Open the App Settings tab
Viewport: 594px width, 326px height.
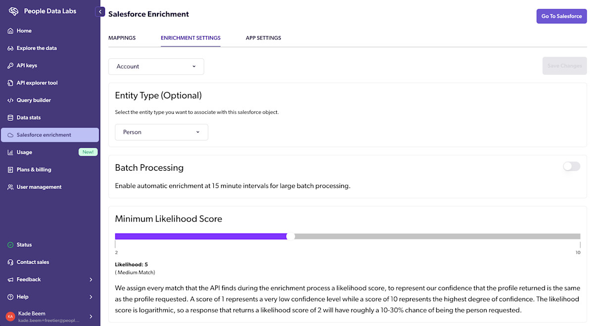pos(263,38)
